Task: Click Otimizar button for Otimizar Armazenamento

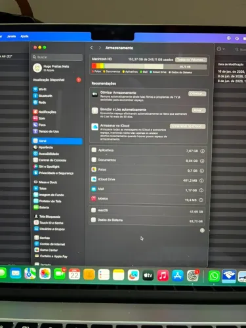Action: (x=197, y=94)
